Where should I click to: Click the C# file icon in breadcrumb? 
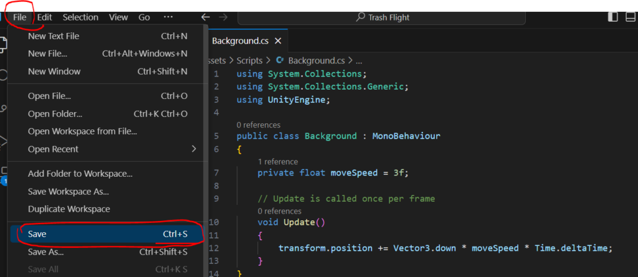point(280,60)
